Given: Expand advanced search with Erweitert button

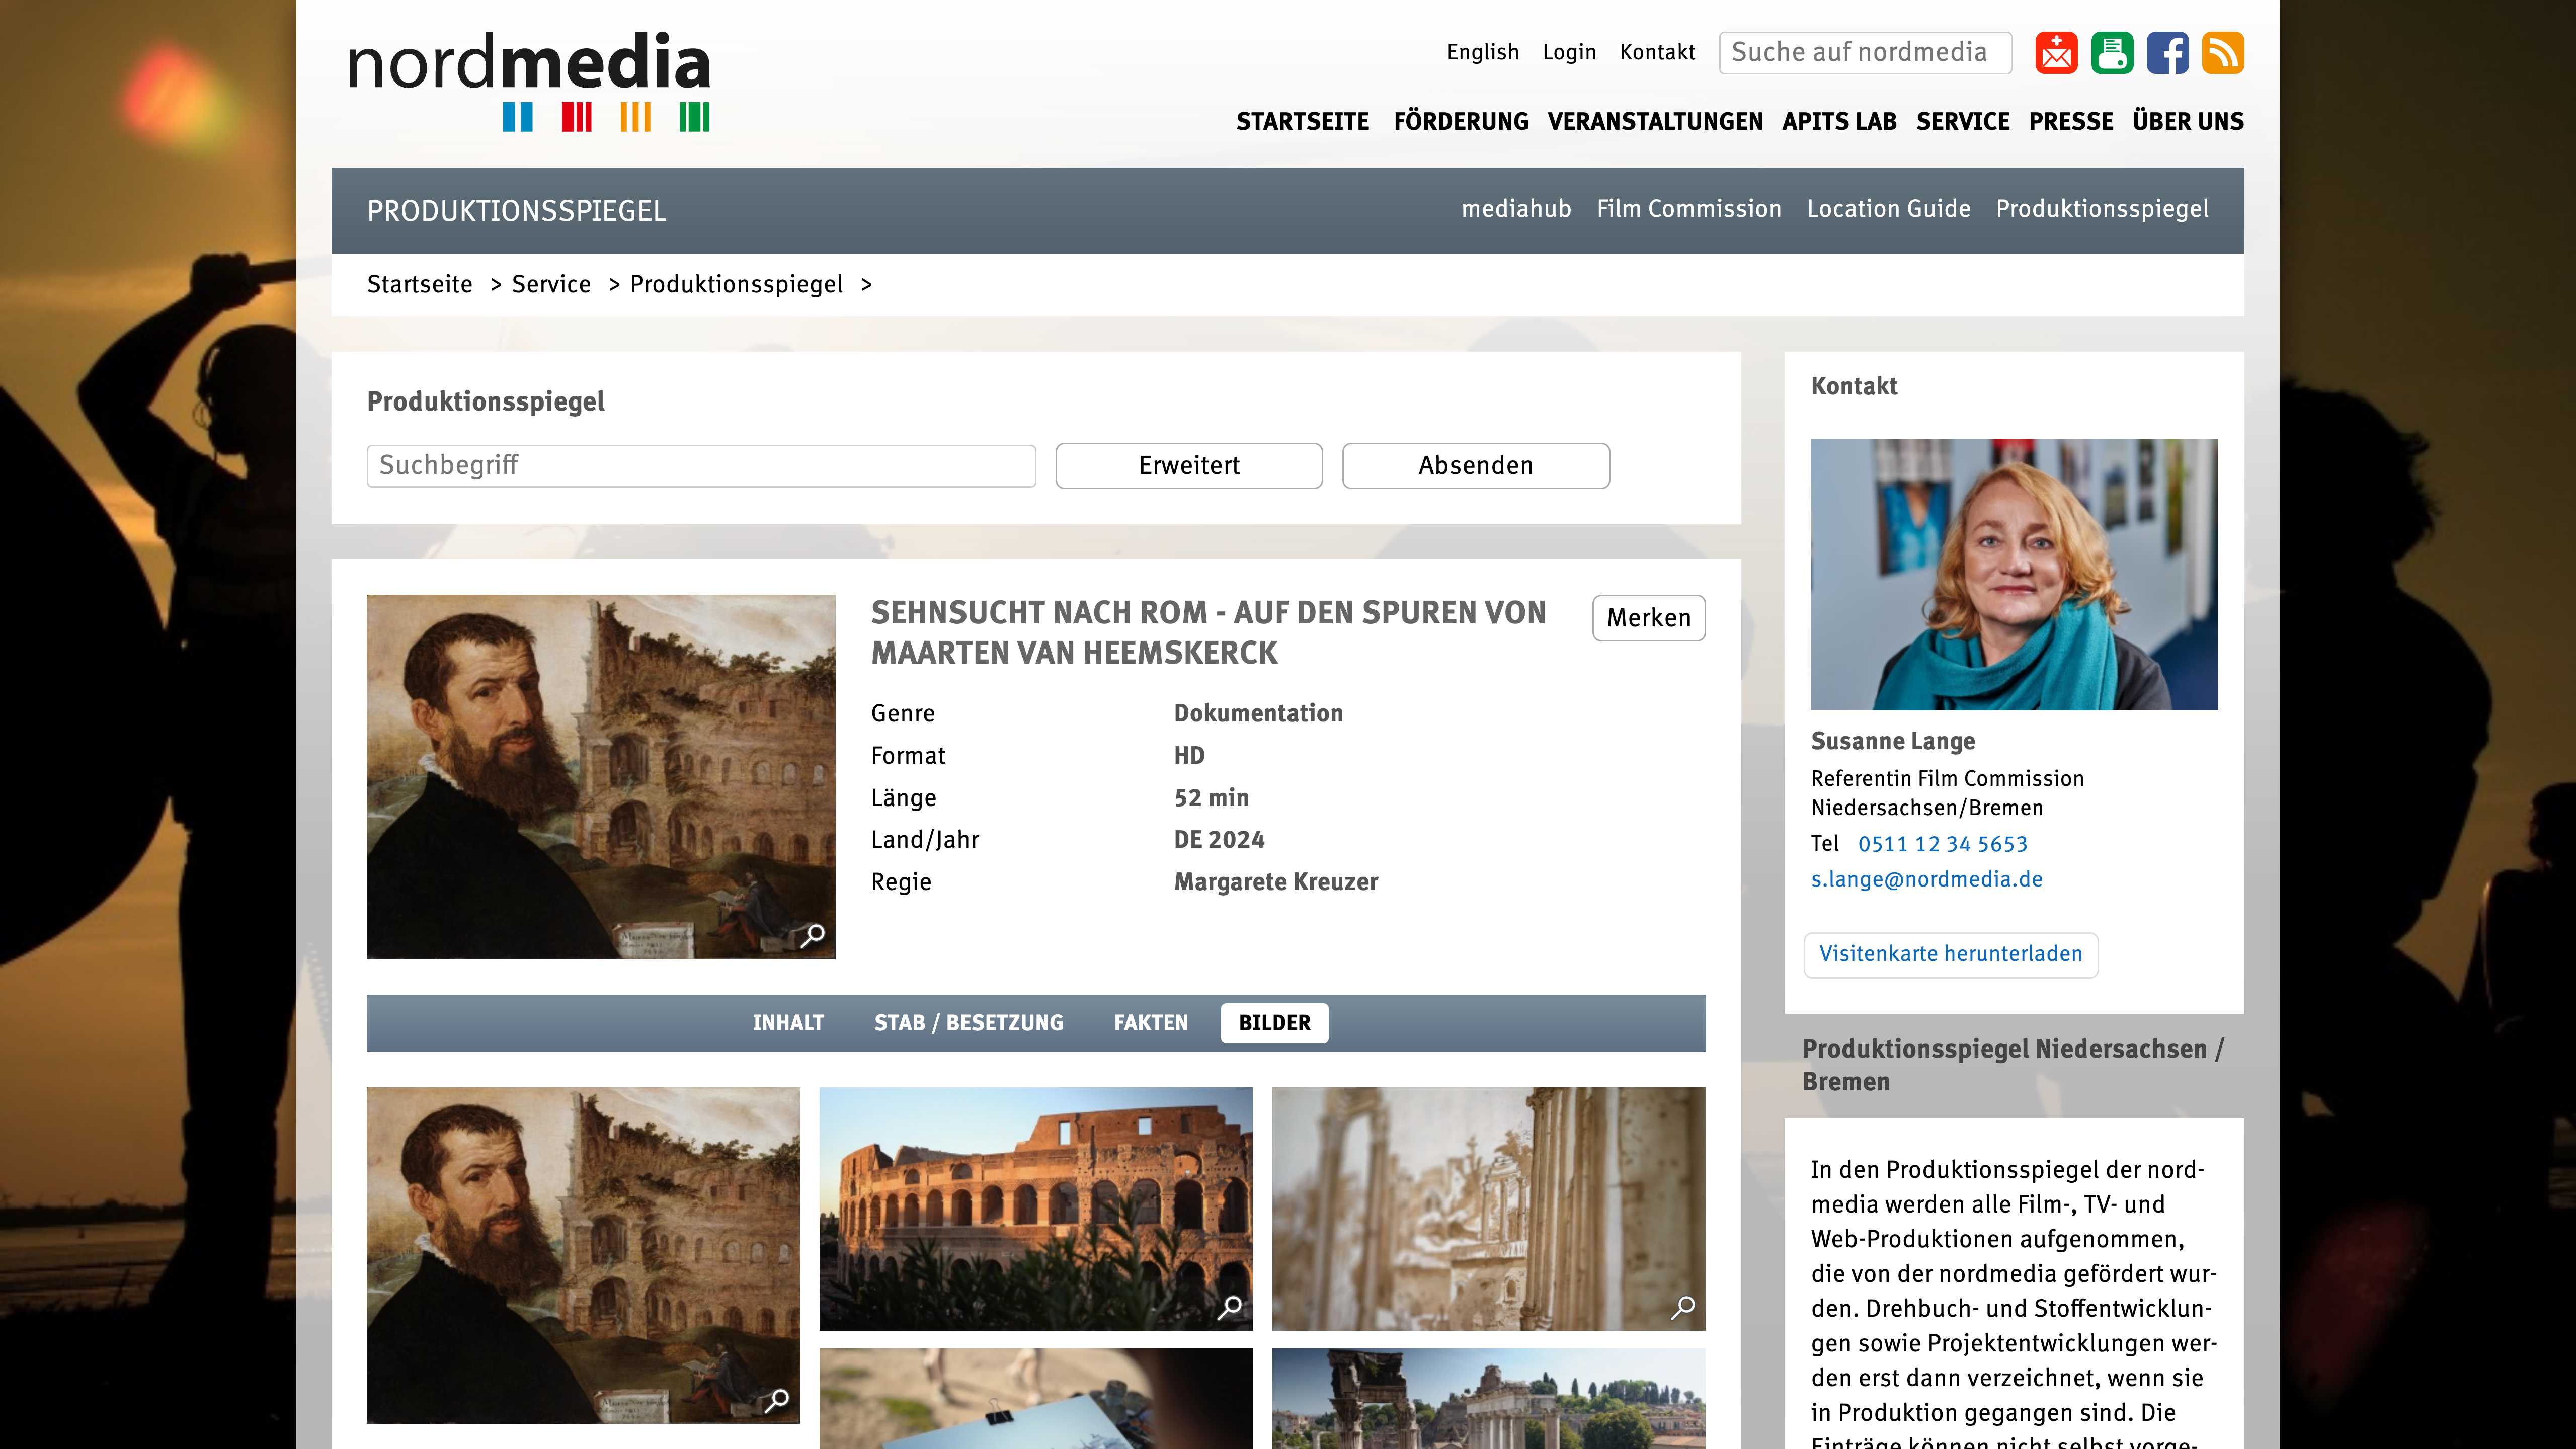Looking at the screenshot, I should [x=1189, y=466].
